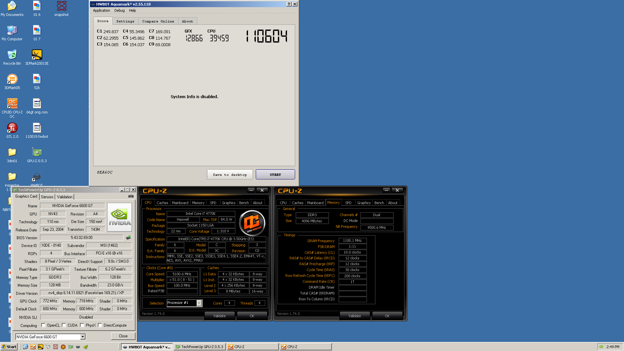Click Save to desktop button
This screenshot has height=351, width=624.
coord(230,175)
